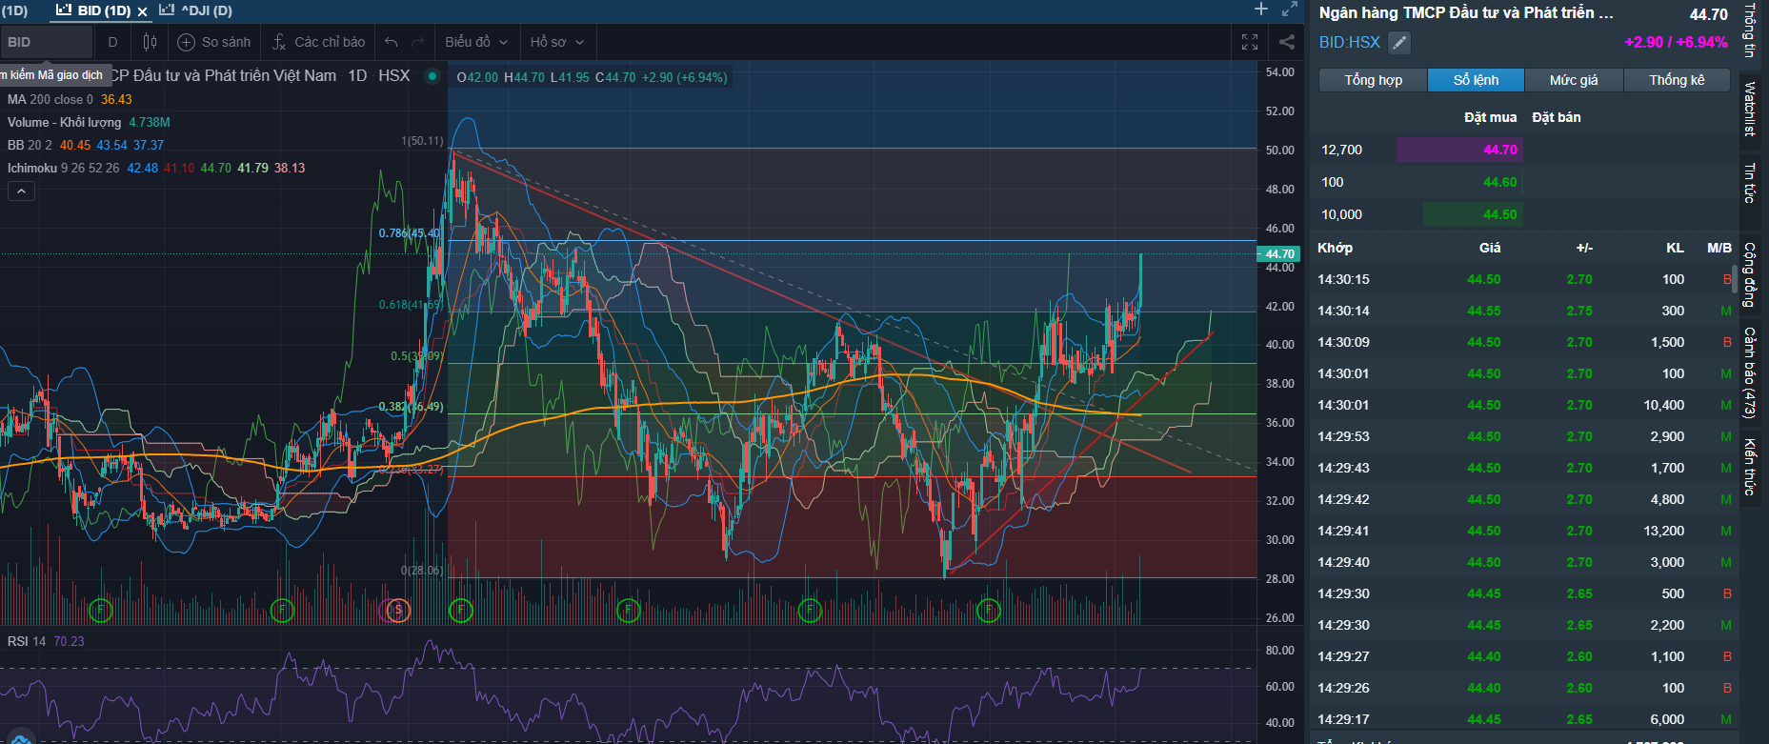This screenshot has width=1769, height=744.
Task: Open Các chỉ báo indicators list
Action: 319,42
